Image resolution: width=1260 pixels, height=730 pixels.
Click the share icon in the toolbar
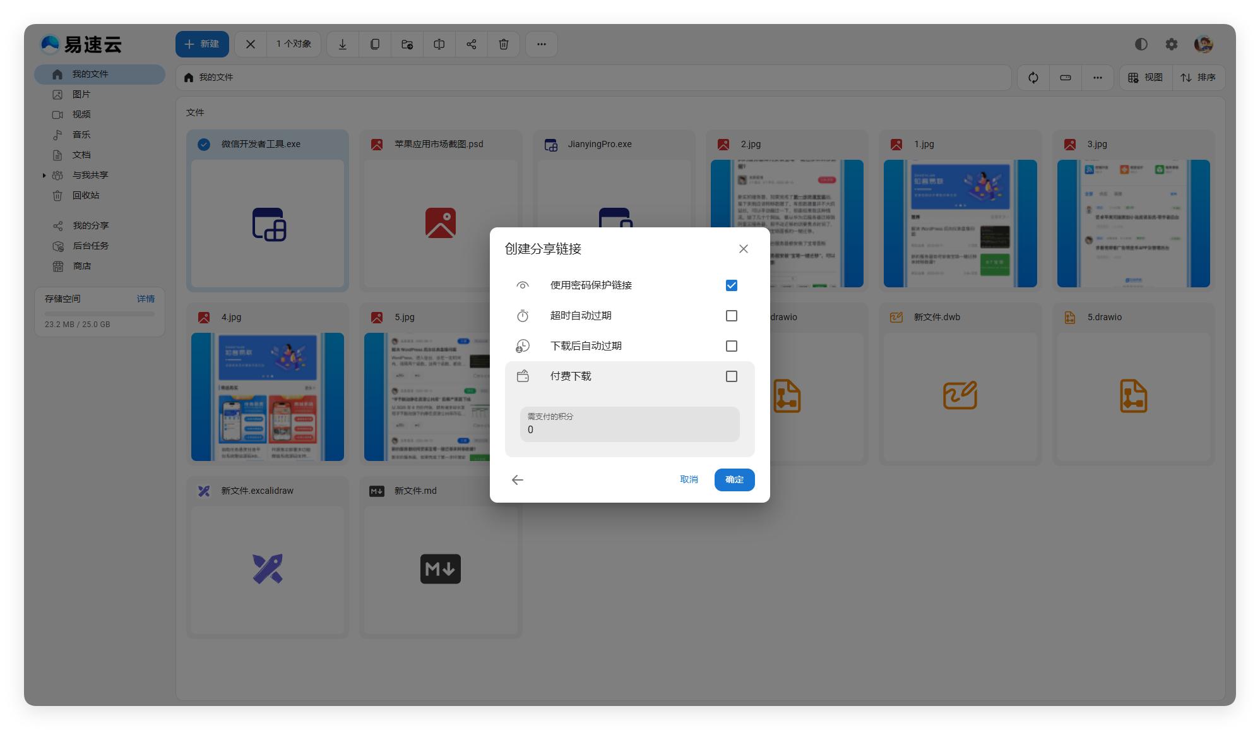(472, 44)
